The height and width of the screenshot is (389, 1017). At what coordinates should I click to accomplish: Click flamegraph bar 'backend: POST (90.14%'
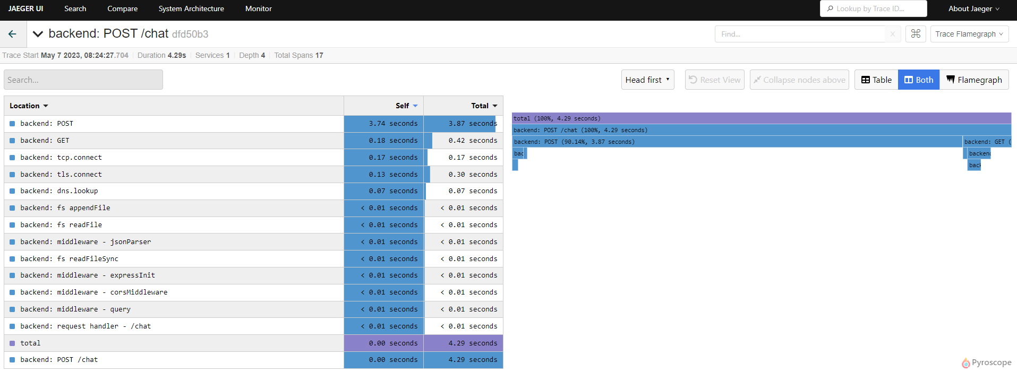pos(737,142)
